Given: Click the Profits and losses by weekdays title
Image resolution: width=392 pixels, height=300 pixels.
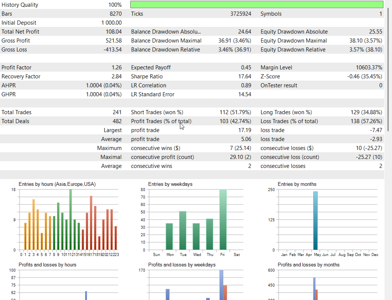Looking at the screenshot, I should point(182,265).
